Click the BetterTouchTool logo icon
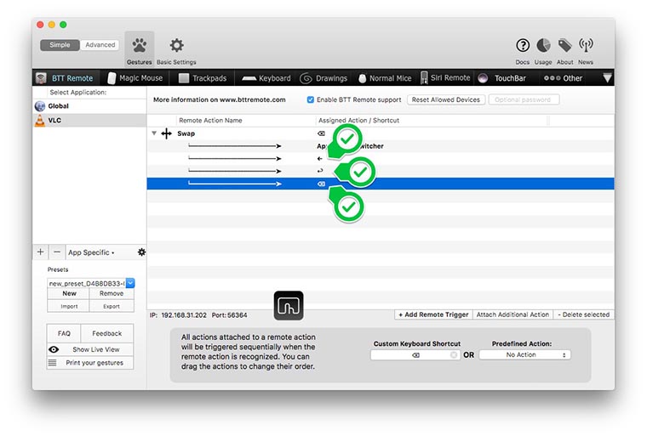This screenshot has width=647, height=436. click(x=289, y=305)
